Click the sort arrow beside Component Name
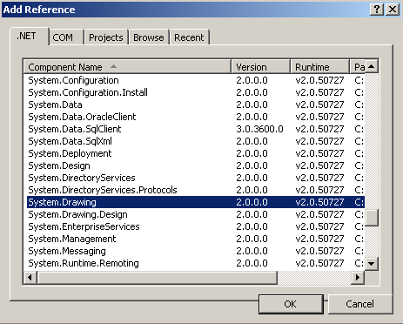Screen dimensions: 403x324 113,66
